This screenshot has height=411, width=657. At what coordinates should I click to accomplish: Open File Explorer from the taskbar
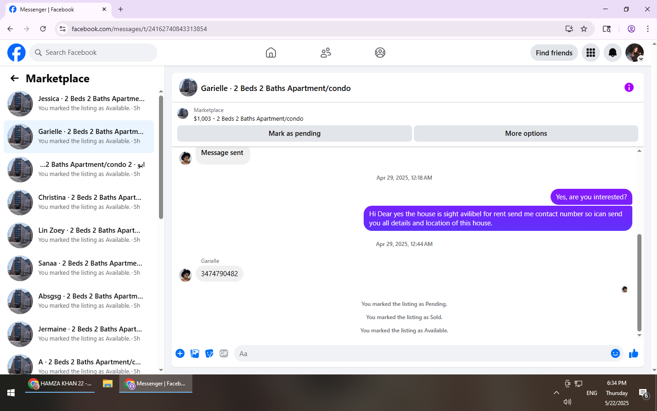coord(108,384)
